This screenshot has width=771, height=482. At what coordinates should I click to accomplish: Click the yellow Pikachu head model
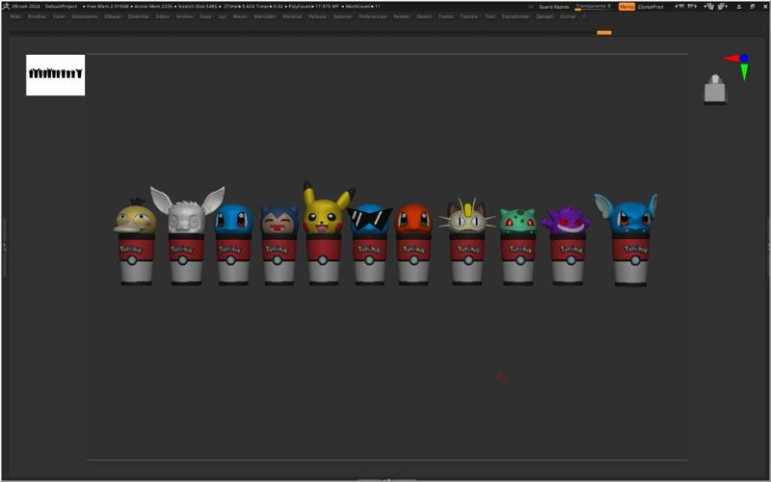coord(327,208)
